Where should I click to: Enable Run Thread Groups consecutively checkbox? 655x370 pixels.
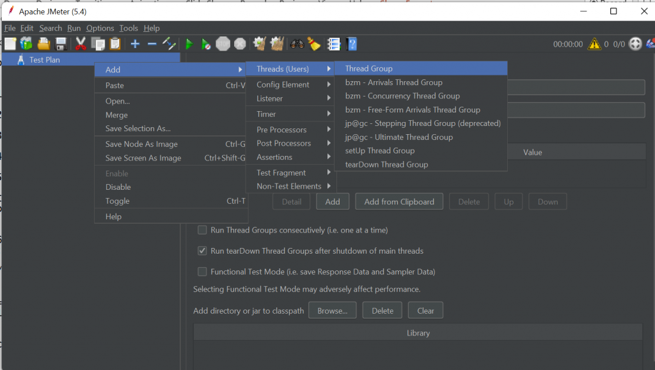click(202, 230)
